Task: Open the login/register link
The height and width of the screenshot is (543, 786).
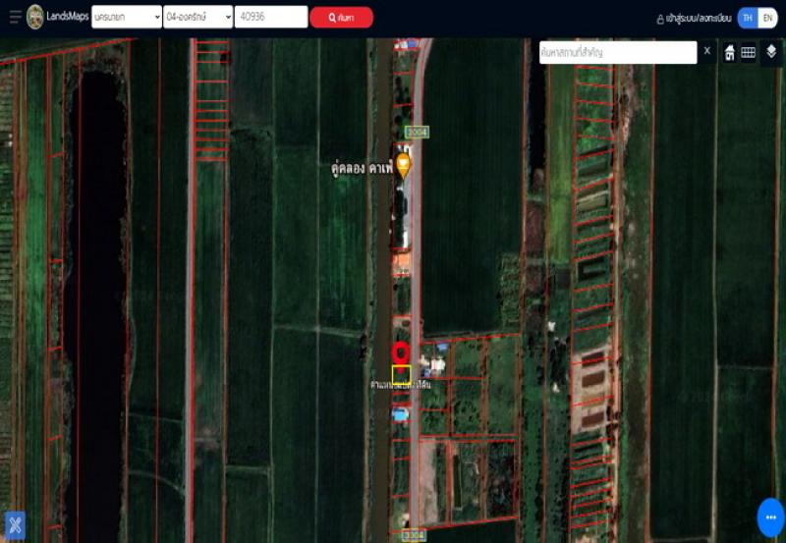Action: [695, 19]
